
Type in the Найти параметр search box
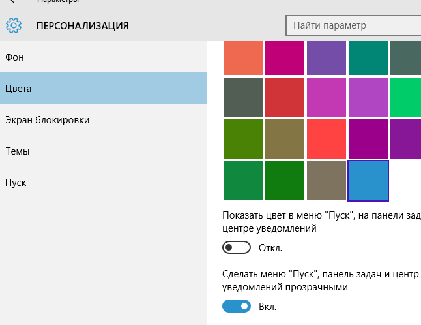(352, 25)
